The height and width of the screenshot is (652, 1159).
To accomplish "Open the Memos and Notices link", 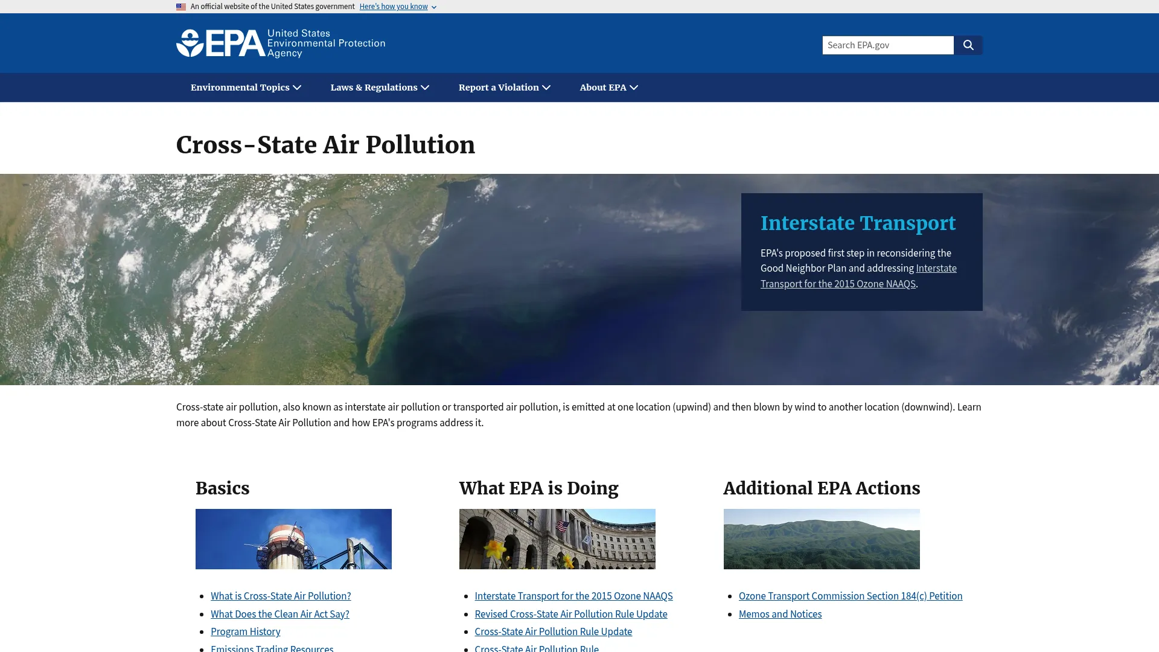I will [x=780, y=614].
